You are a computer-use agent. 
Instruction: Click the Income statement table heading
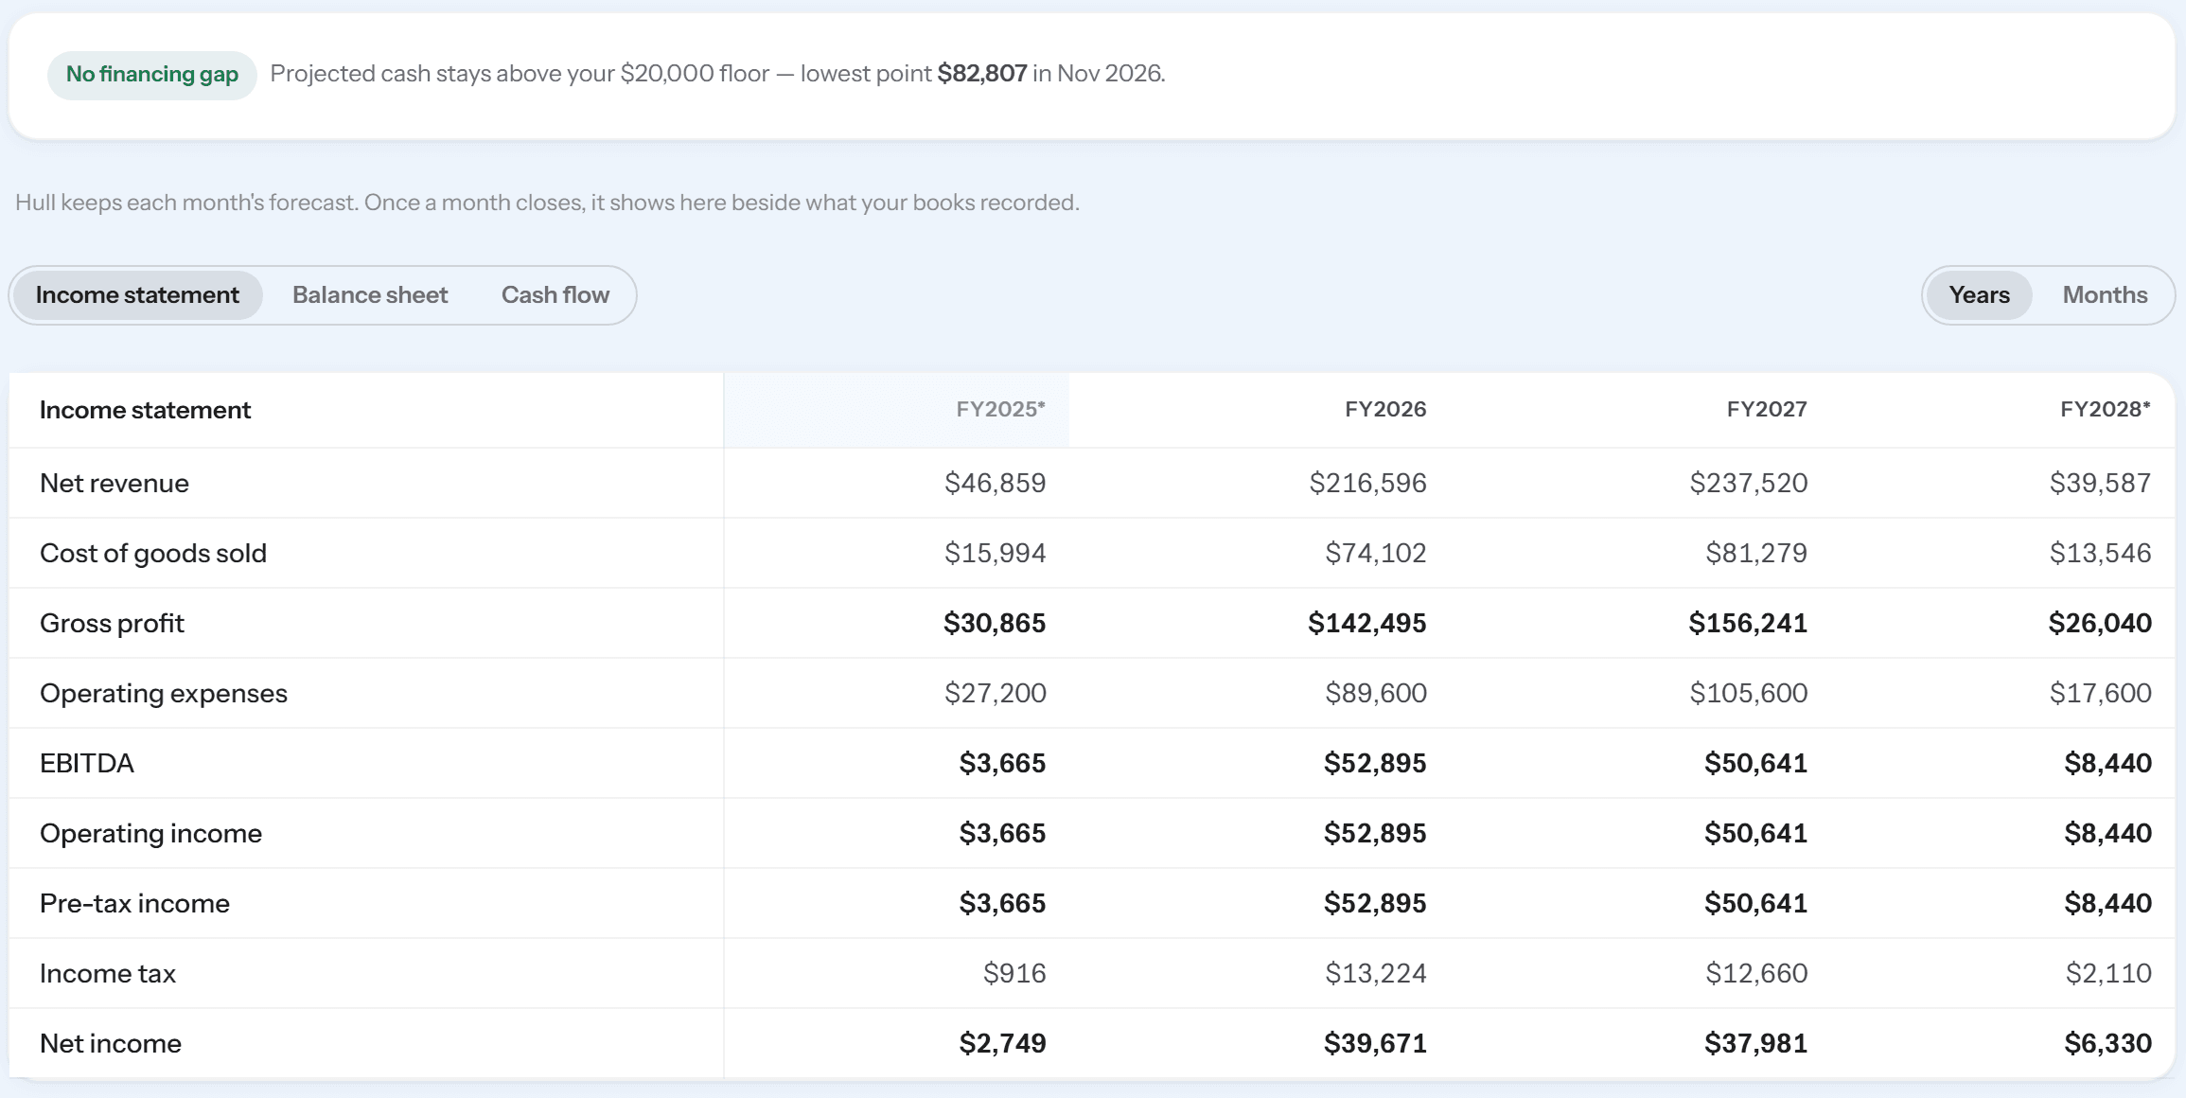point(145,410)
